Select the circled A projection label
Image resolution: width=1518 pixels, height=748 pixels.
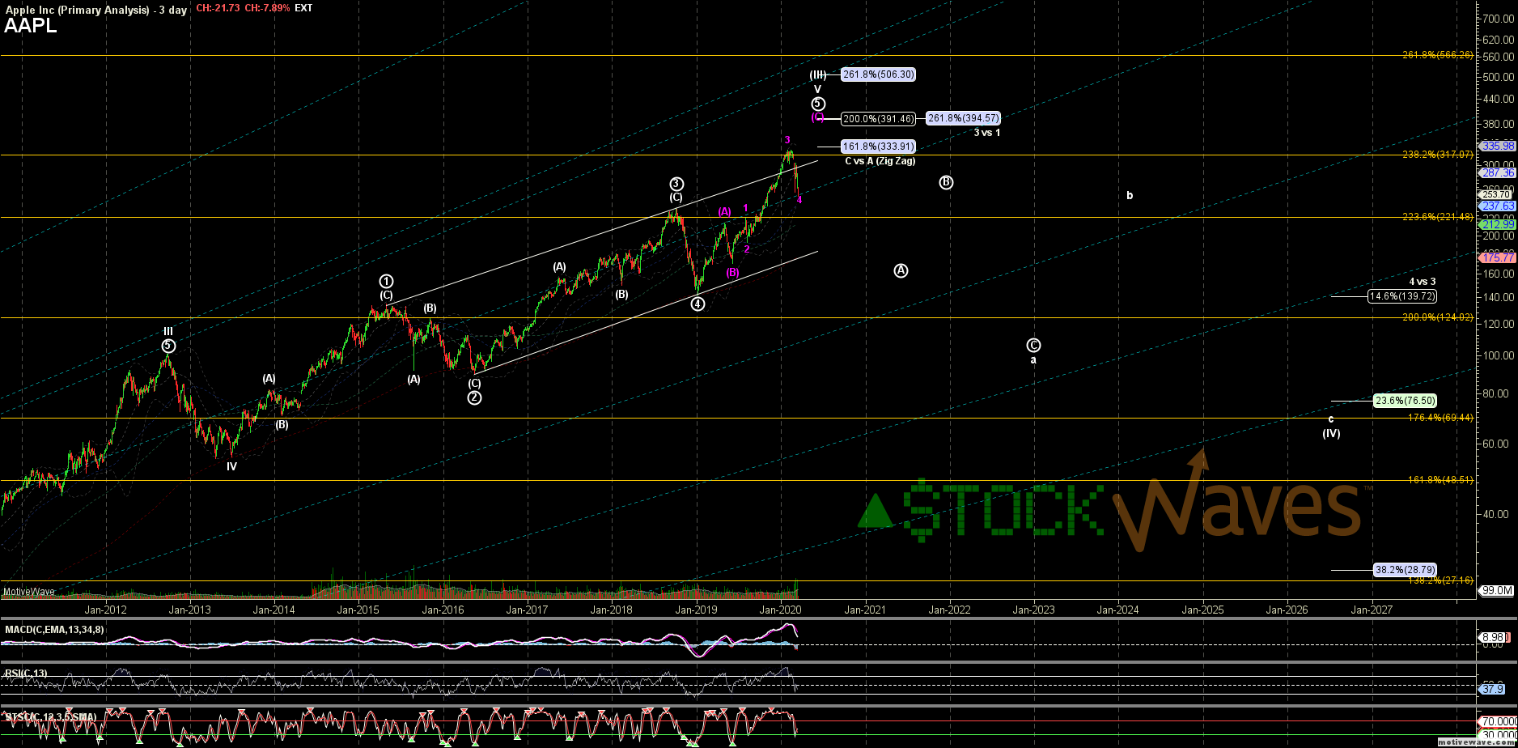coord(901,270)
